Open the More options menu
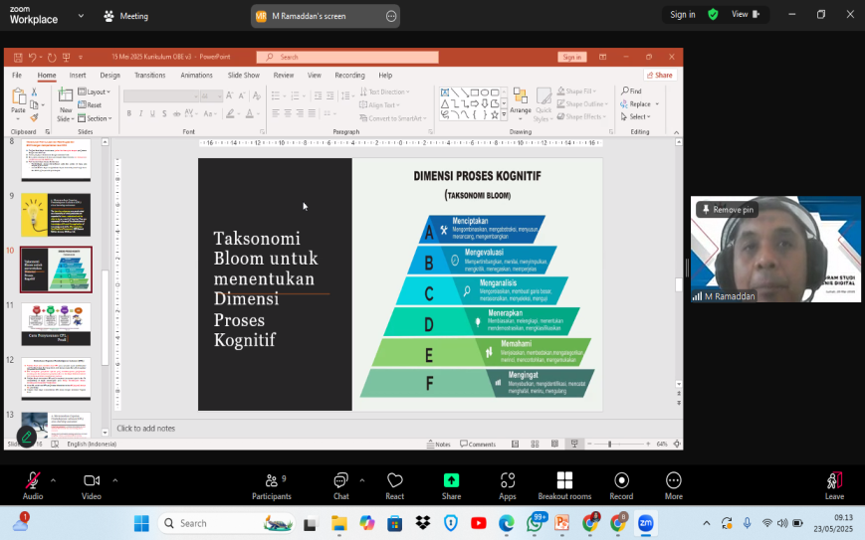865x540 pixels. (674, 481)
